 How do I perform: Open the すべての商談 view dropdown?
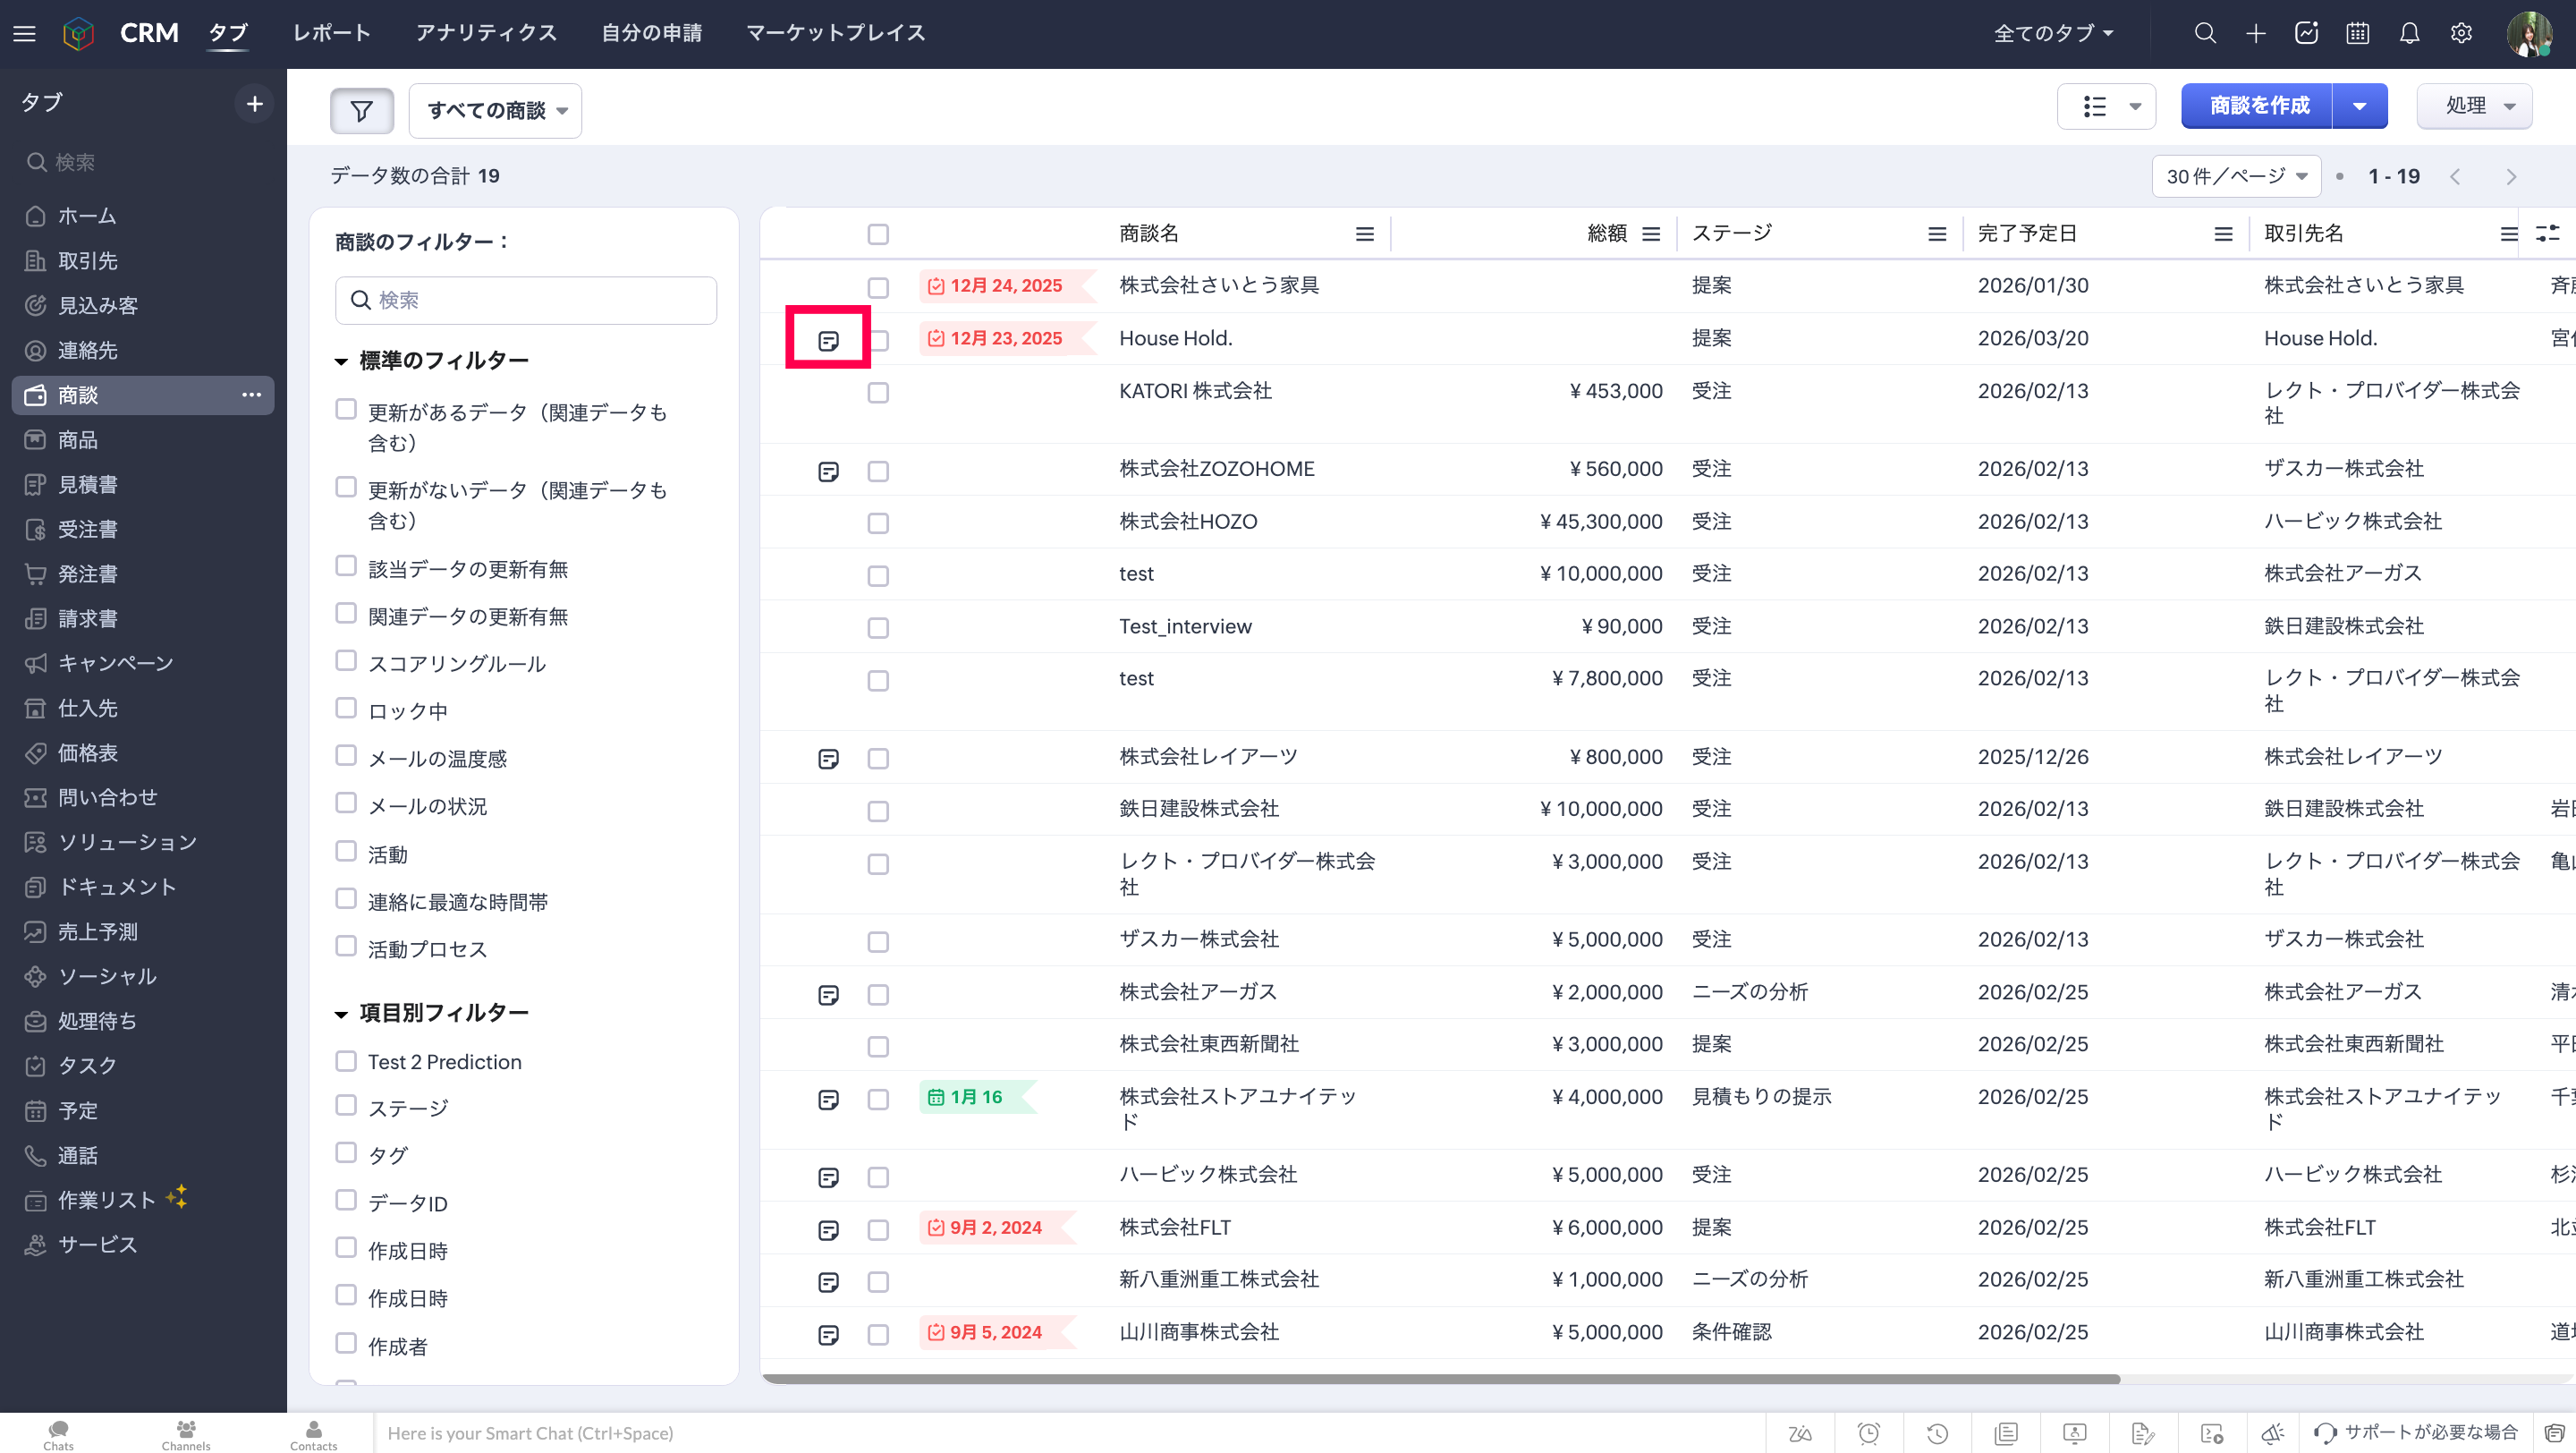(496, 110)
